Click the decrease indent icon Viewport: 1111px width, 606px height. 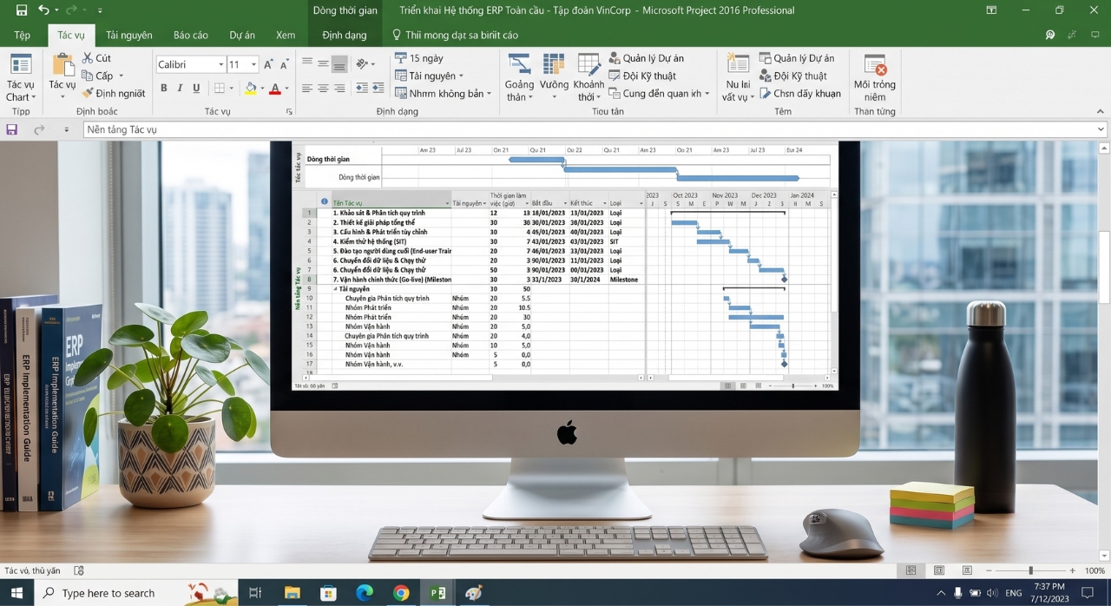point(360,88)
